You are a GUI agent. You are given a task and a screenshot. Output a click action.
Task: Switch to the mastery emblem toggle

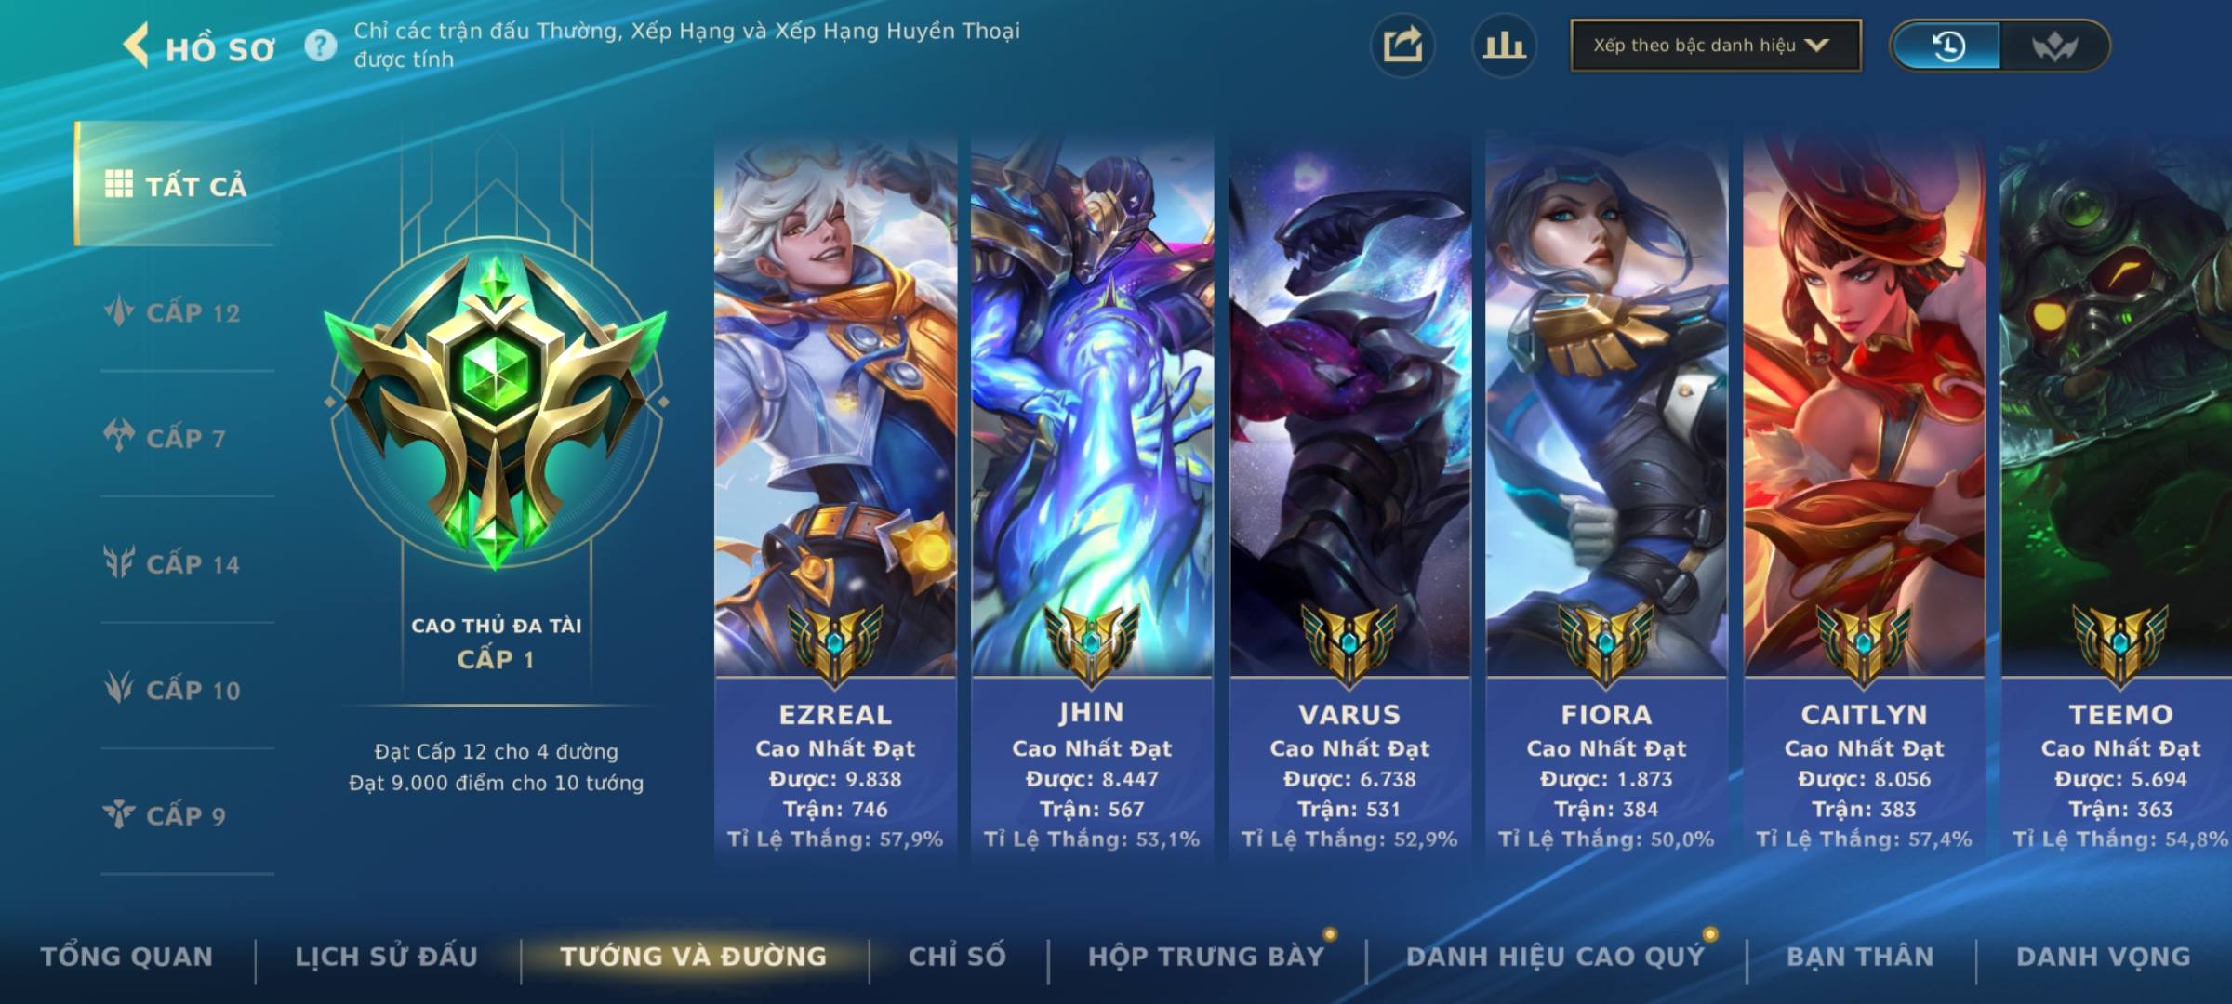(2053, 46)
